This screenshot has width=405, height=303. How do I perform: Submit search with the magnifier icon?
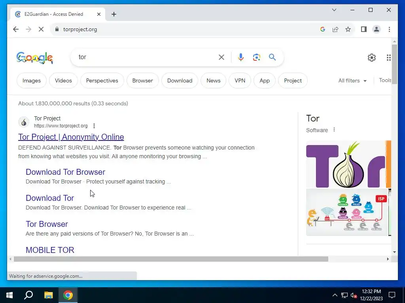[x=272, y=57]
